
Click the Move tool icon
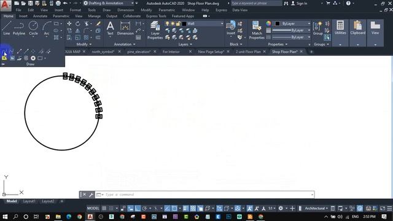[x=69, y=23]
